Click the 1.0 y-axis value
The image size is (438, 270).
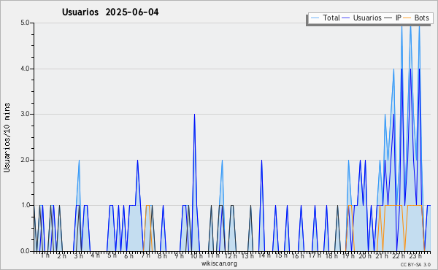(x=26, y=205)
